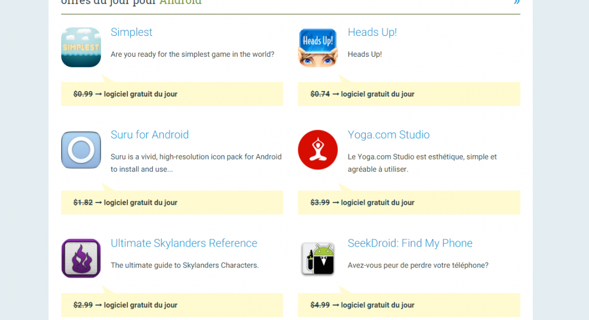
Task: Click the Android section heading link
Action: 180,2
